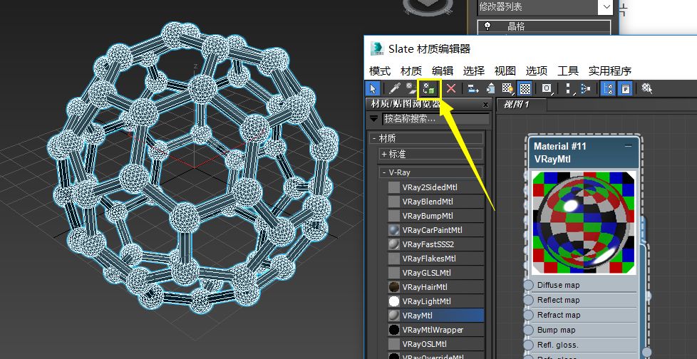Viewport: 697px width, 359px height.
Task: Toggle lightbulb of 晶格 modifier
Action: tap(487, 26)
